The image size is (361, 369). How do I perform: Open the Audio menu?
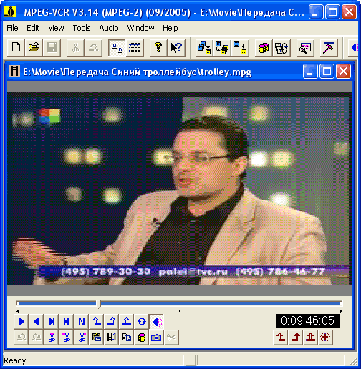pyautogui.click(x=109, y=28)
